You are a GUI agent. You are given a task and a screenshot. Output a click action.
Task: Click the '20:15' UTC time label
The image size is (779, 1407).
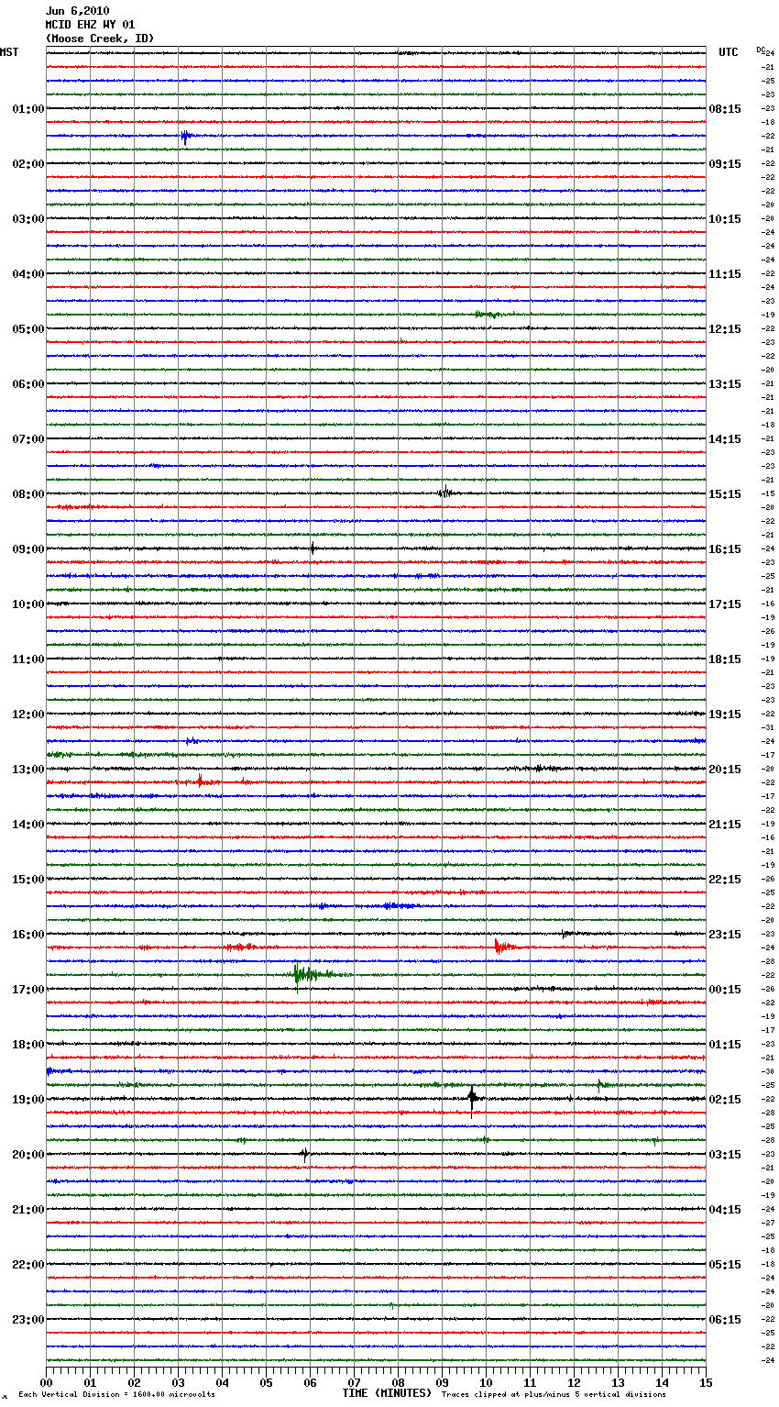tap(725, 770)
